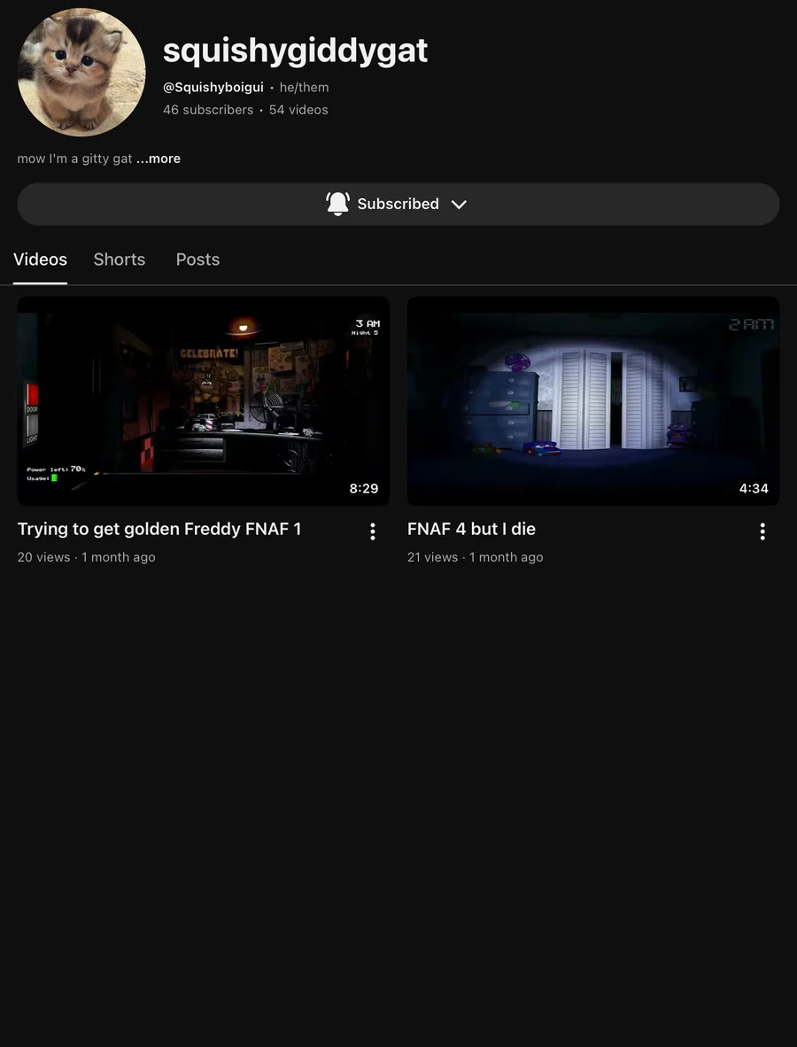This screenshot has width=797, height=1047.
Task: Click the @Squishyboigui handle
Action: coord(213,88)
